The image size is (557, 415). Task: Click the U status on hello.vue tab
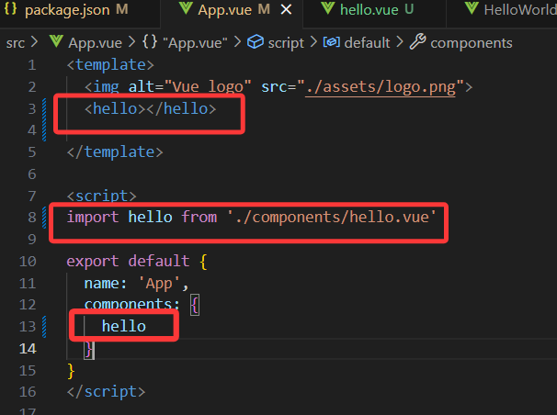pyautogui.click(x=409, y=9)
